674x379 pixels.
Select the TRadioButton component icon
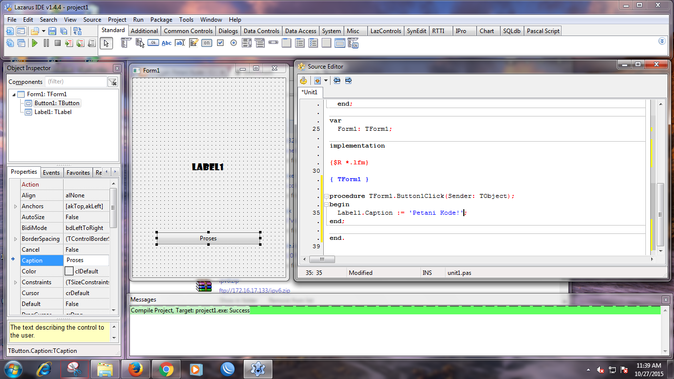233,43
